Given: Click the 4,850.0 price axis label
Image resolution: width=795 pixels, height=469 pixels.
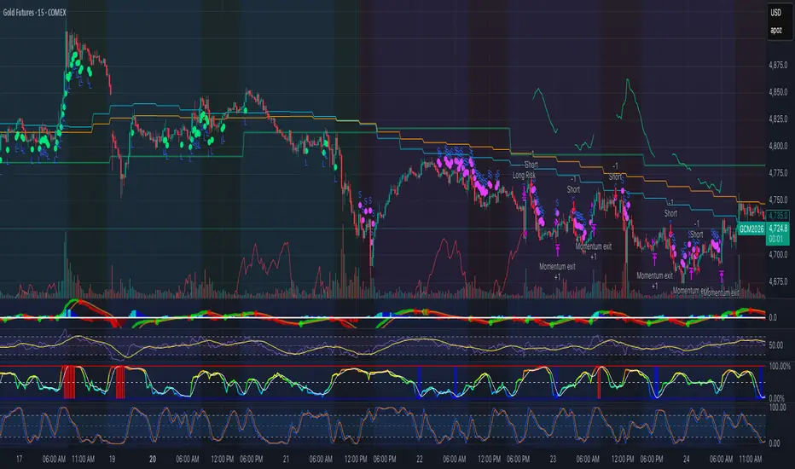Looking at the screenshot, I should tap(778, 92).
